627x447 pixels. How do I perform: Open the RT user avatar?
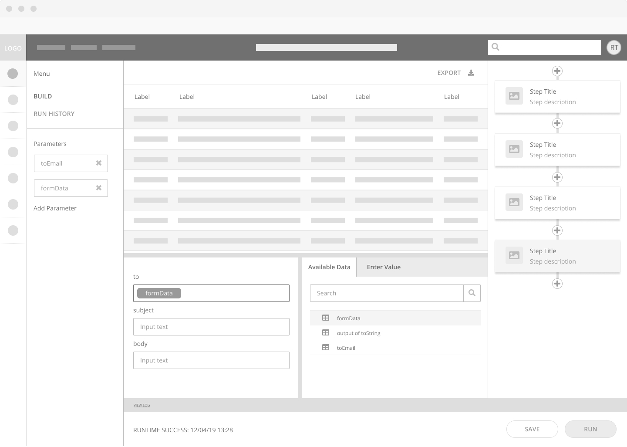tap(614, 47)
